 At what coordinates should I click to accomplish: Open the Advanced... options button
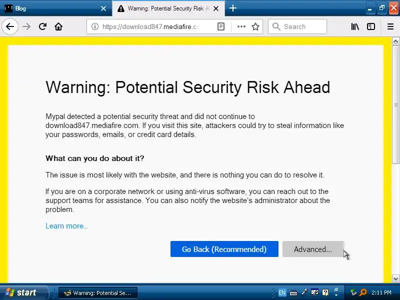click(313, 249)
